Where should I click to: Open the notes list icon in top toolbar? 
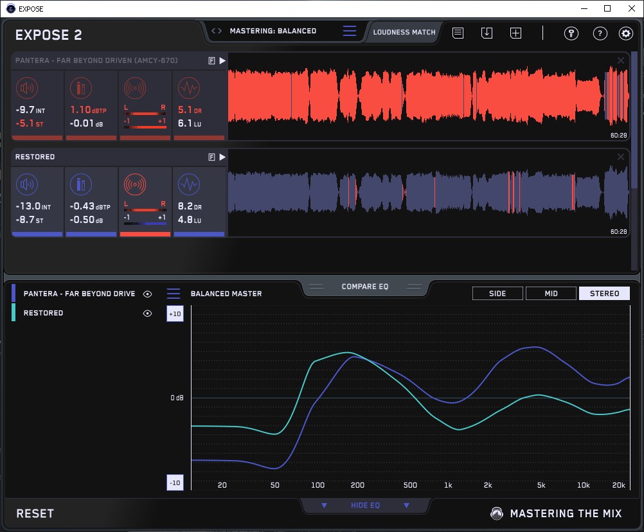click(x=458, y=33)
